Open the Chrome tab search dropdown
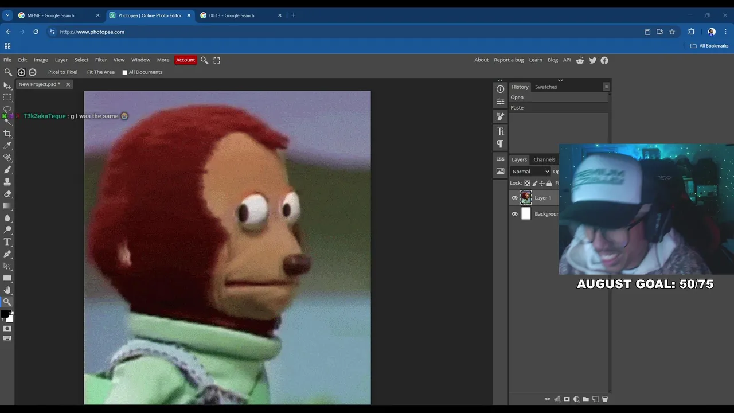The image size is (734, 413). (x=7, y=15)
